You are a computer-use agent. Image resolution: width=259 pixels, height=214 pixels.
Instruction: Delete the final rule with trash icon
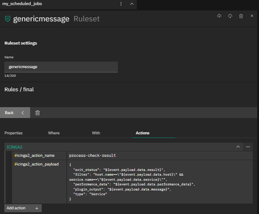(37, 113)
